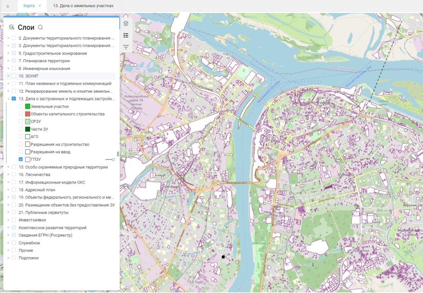The height and width of the screenshot is (293, 423).
Task: Open the legend list icon on right toolbar
Action: pos(126,35)
